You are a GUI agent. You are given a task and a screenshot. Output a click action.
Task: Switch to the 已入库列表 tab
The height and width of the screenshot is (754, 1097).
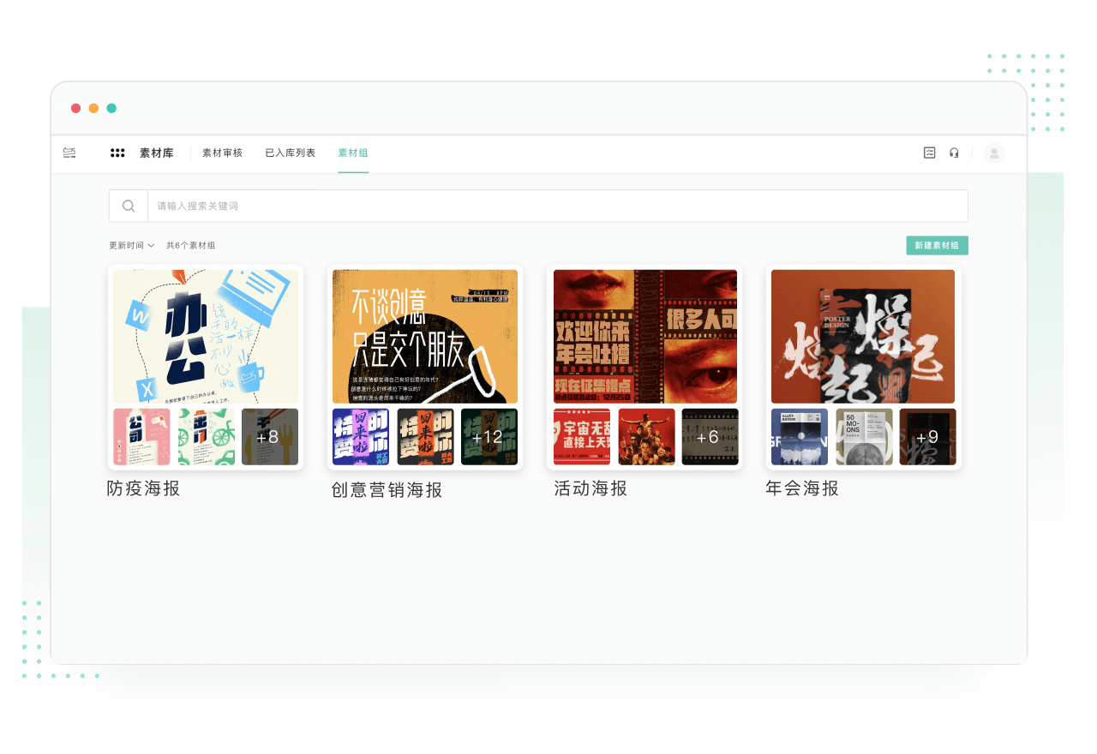(291, 153)
